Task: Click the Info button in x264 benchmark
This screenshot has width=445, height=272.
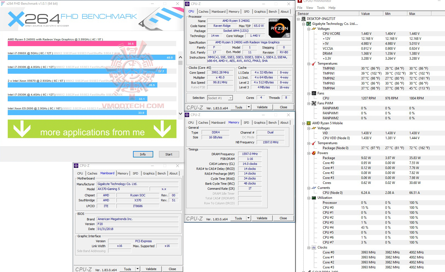Action: click(x=143, y=154)
